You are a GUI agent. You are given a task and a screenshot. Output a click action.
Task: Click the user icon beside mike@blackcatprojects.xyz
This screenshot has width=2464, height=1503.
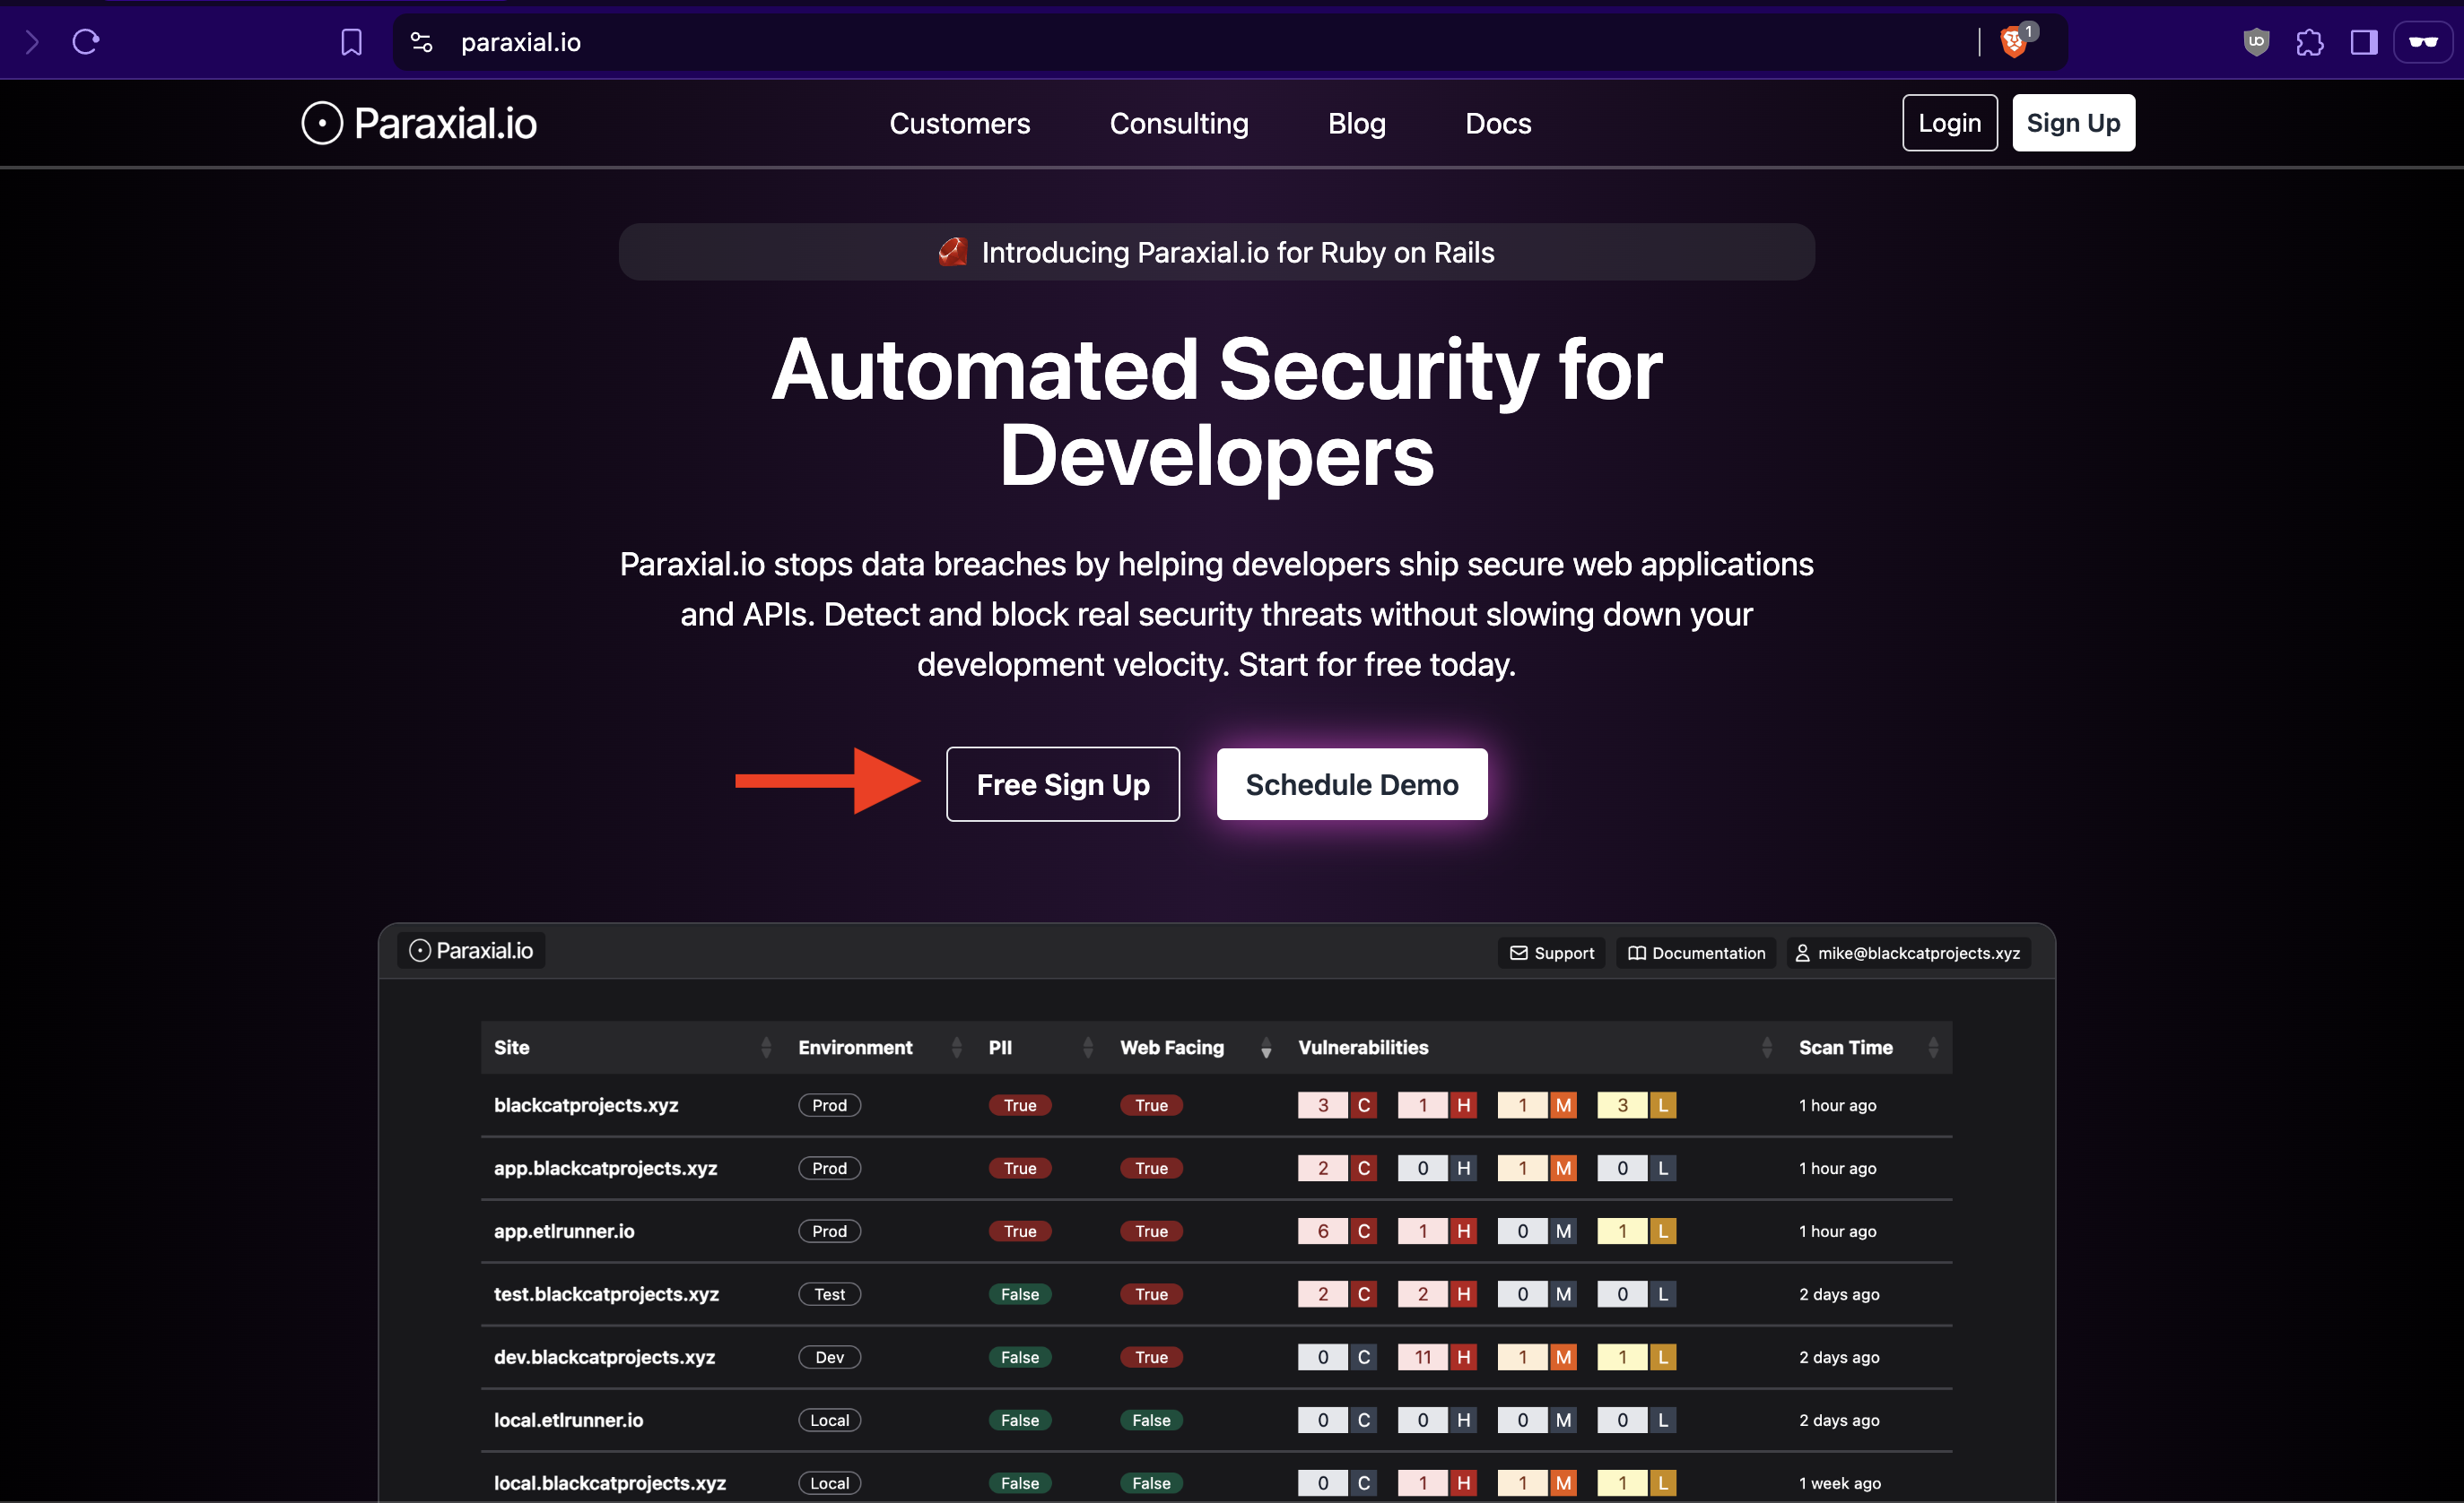pyautogui.click(x=1802, y=953)
